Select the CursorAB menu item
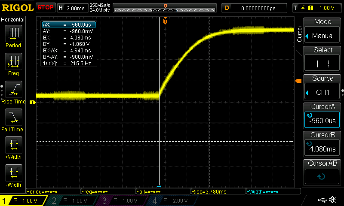 (322, 171)
